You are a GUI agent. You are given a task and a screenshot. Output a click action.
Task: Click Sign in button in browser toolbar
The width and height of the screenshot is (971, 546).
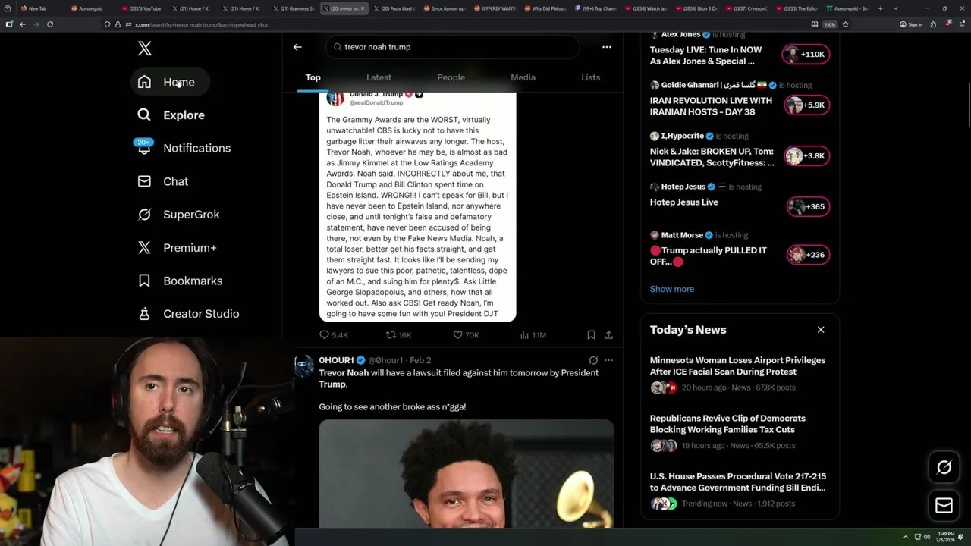point(910,24)
